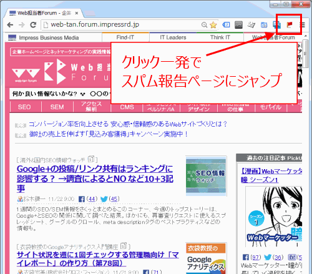Open a new tab with the blank tab button
Screen dimensions: 312x274
point(90,13)
